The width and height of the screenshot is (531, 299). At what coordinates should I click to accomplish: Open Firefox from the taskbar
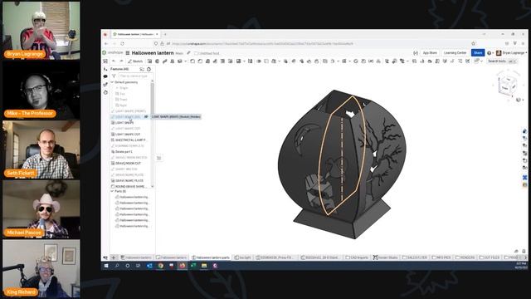coord(183,266)
